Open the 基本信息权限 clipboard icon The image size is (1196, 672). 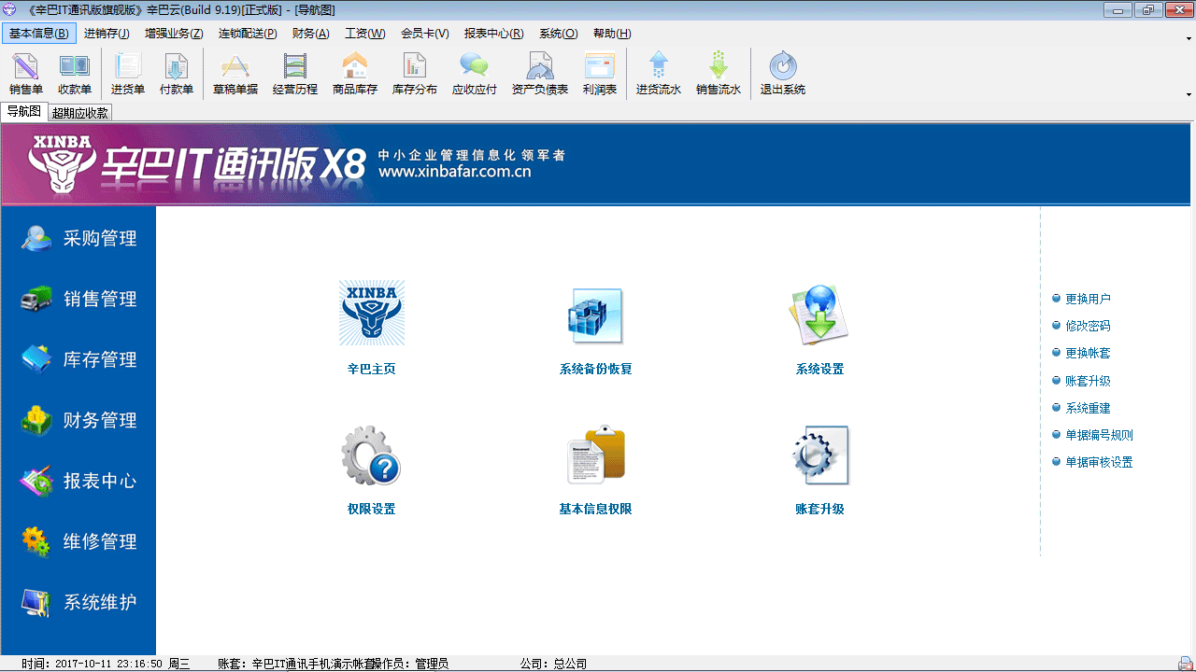pyautogui.click(x=596, y=455)
